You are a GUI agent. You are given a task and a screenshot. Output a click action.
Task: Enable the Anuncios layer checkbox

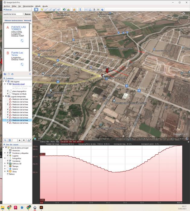(8, 150)
